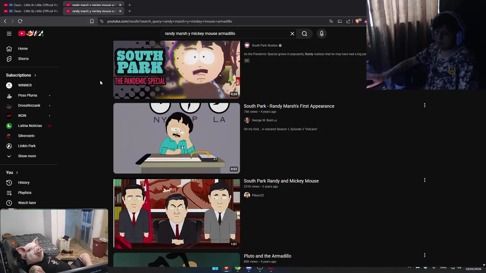
Task: Start voice search with the microphone
Action: click(x=322, y=33)
